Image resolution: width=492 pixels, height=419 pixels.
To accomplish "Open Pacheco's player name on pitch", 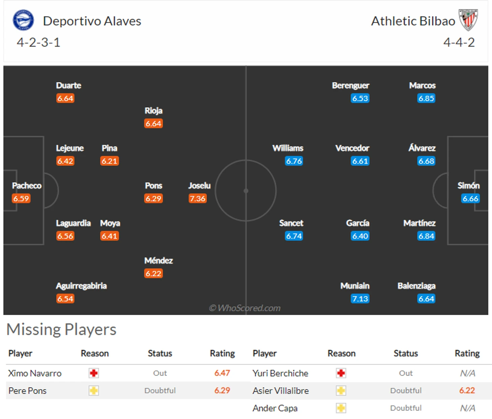I will (27, 186).
